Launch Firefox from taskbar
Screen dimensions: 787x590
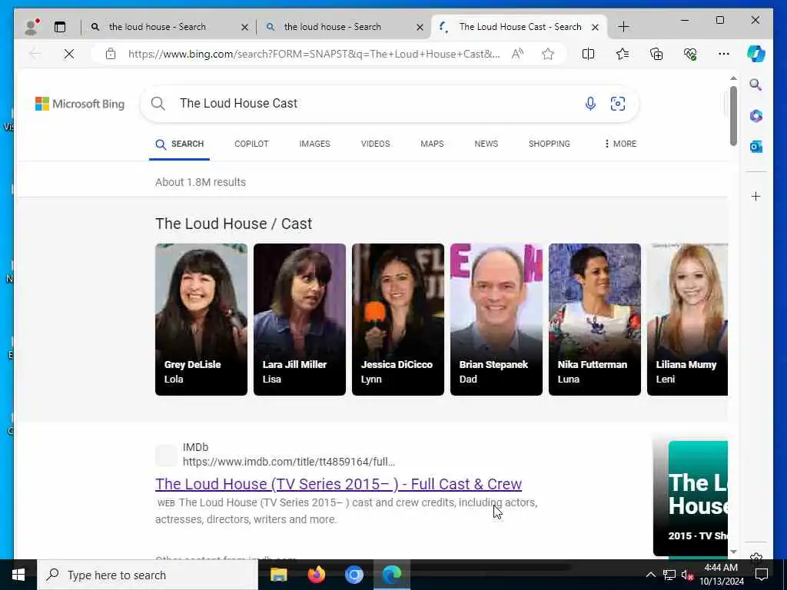coord(316,575)
